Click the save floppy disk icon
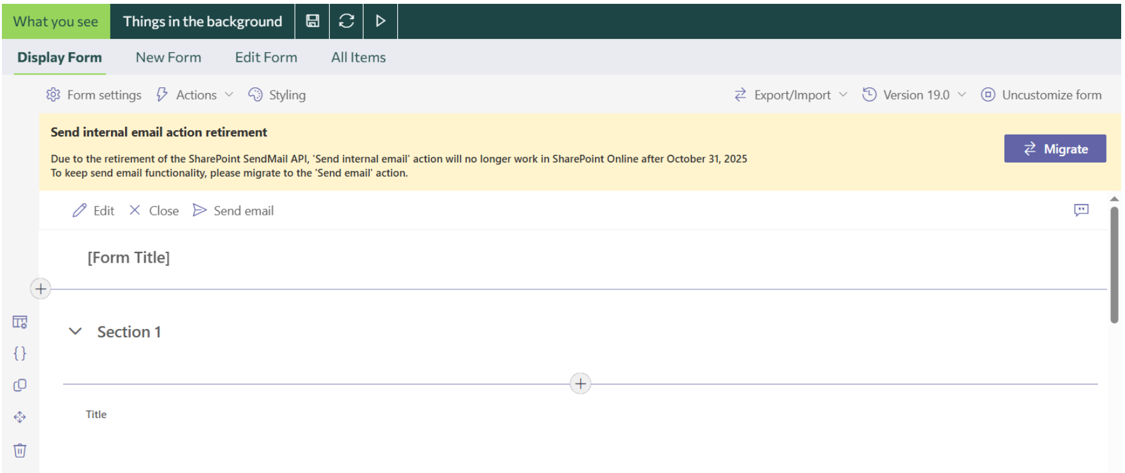This screenshot has height=473, width=1125. click(x=312, y=21)
